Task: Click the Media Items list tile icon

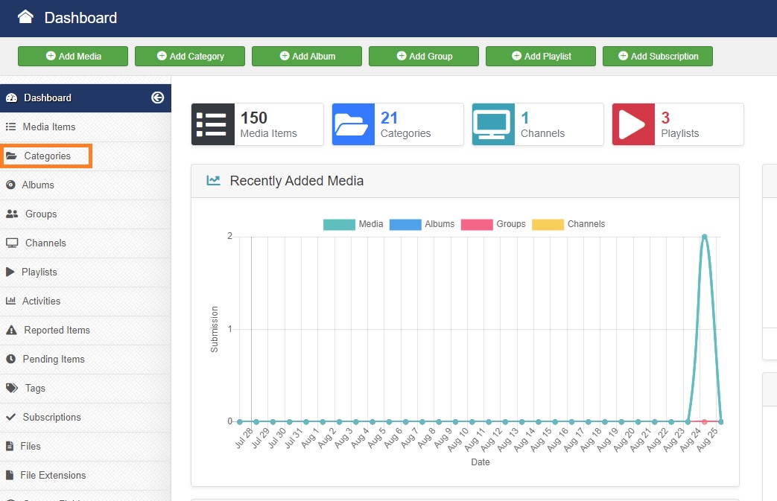Action: tap(212, 124)
